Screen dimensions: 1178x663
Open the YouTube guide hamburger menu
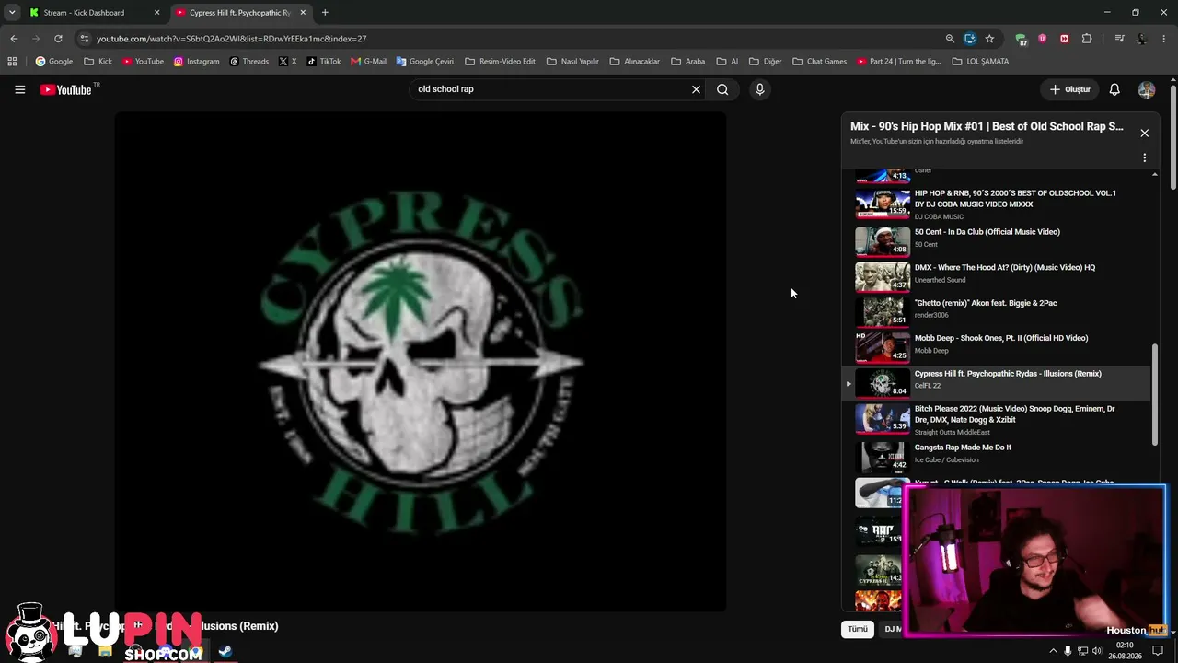pos(19,89)
